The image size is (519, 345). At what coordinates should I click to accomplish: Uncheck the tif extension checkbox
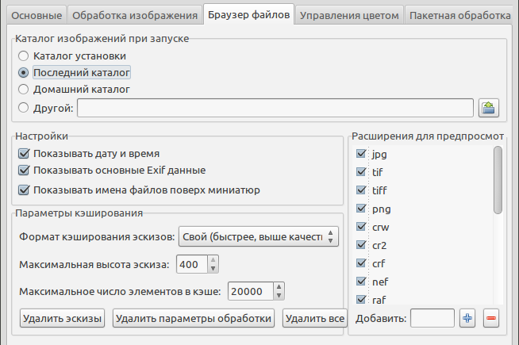[x=361, y=171]
